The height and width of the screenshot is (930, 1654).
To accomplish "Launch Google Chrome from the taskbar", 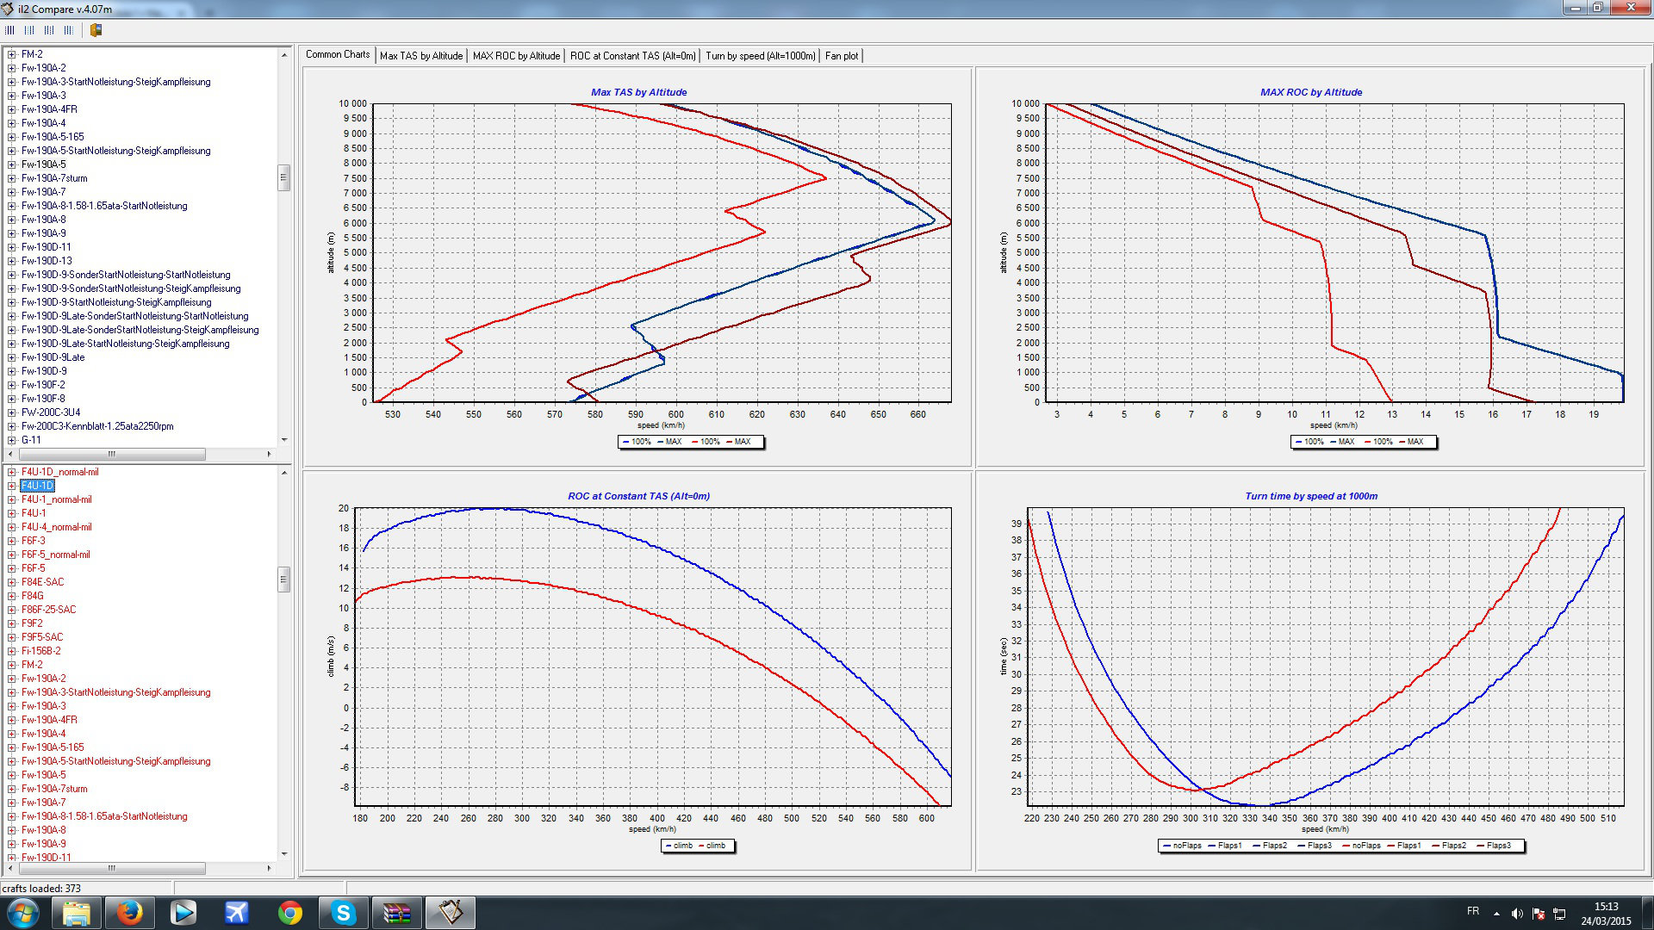I will 289,913.
